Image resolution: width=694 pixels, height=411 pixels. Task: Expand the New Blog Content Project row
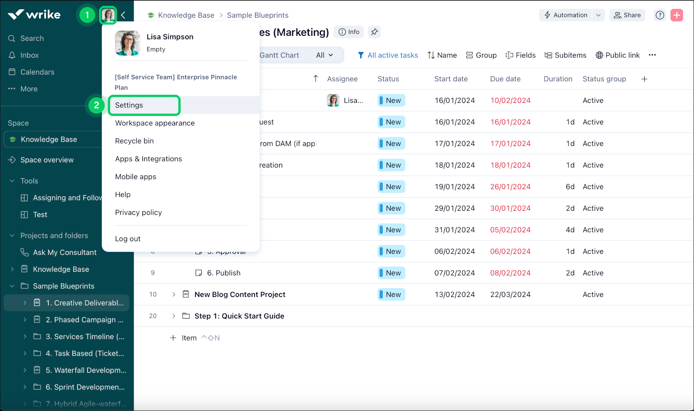coord(174,294)
